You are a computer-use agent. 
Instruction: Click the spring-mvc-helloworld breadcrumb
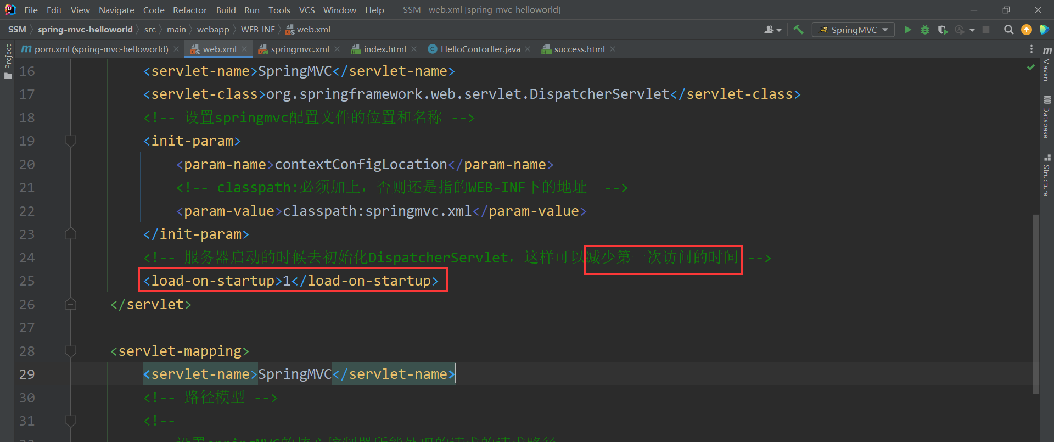[85, 29]
